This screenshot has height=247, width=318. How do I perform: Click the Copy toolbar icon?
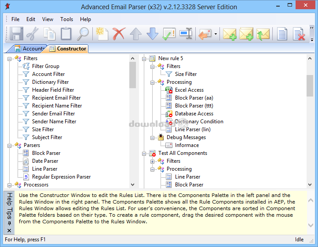pyautogui.click(x=49, y=34)
